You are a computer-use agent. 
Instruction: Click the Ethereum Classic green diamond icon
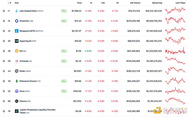(x=17, y=81)
